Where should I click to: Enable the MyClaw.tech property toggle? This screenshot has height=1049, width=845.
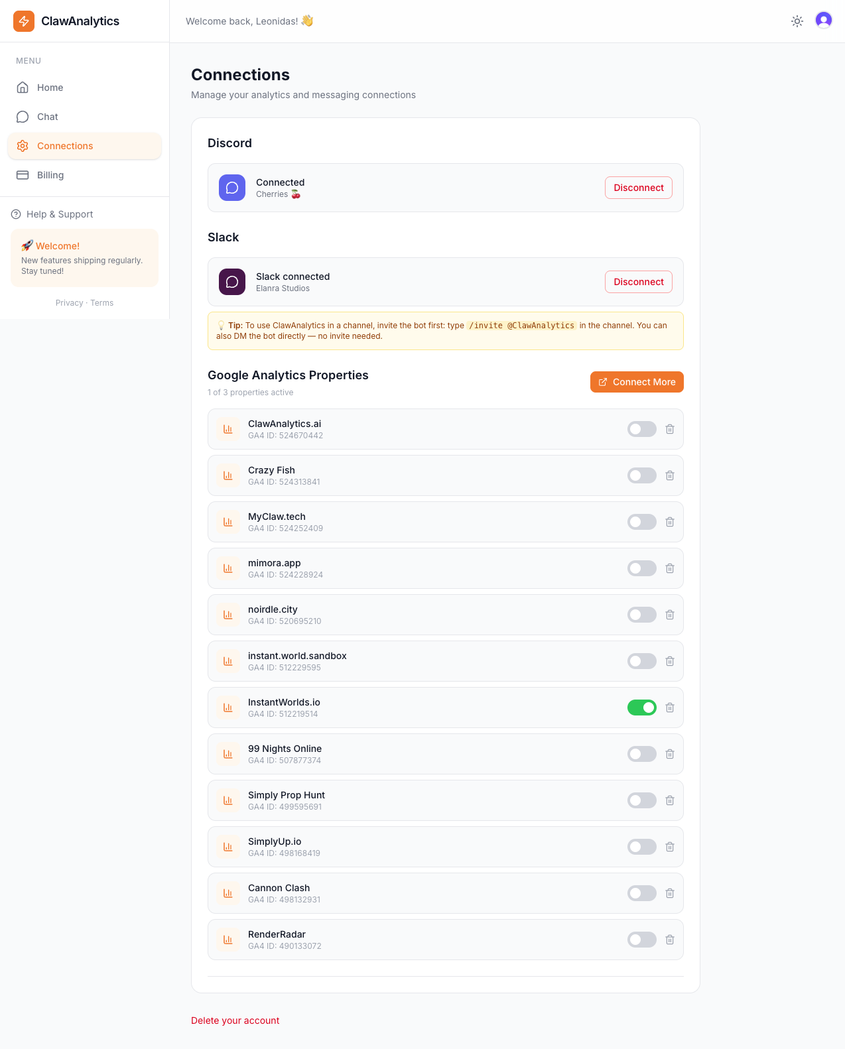tap(641, 522)
